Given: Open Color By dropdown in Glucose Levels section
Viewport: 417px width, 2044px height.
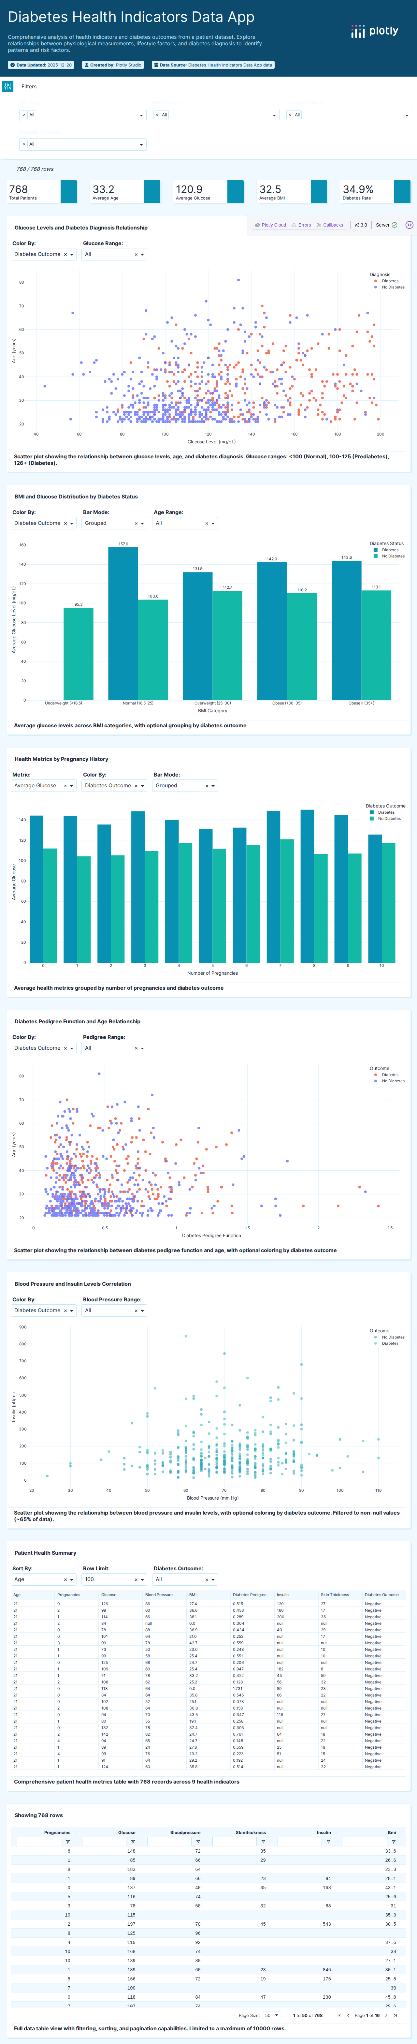Looking at the screenshot, I should 44,255.
